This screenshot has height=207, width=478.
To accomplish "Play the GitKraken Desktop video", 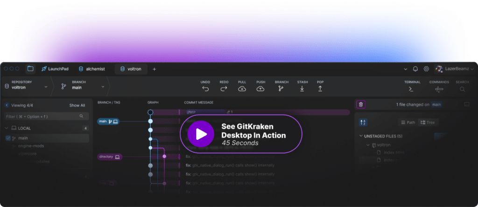I will [x=201, y=134].
